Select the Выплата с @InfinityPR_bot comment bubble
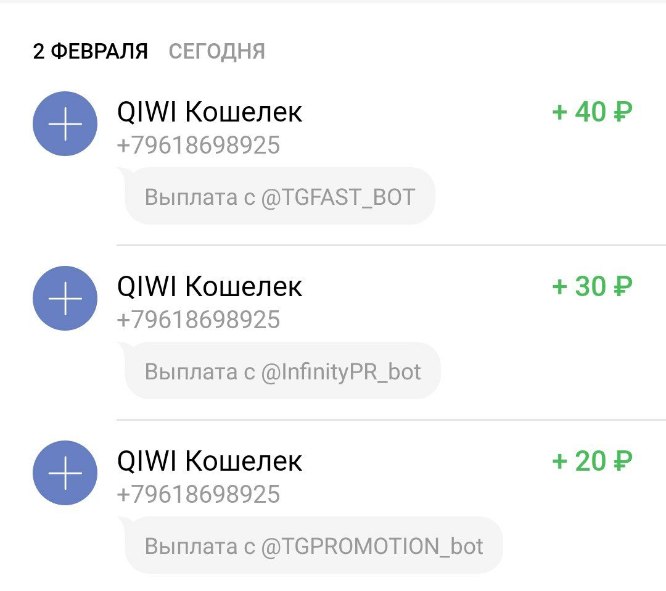 [282, 371]
